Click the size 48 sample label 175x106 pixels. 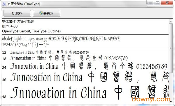click(x=4, y=97)
